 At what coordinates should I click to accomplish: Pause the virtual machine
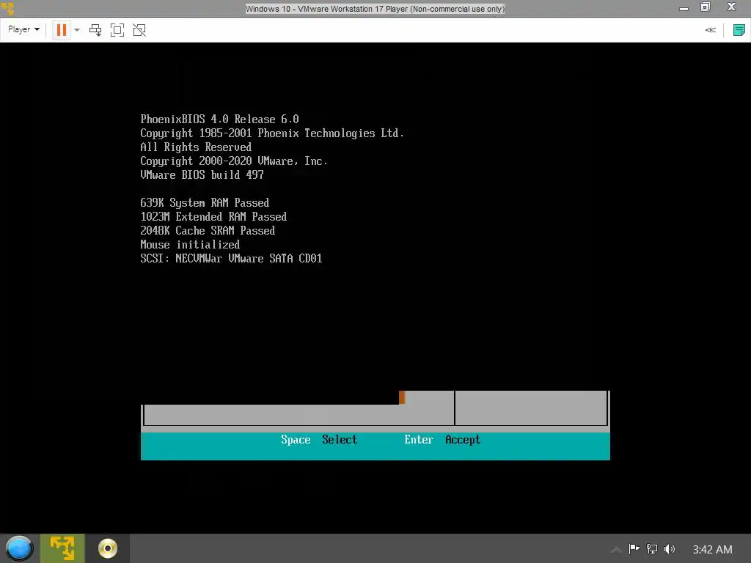[x=62, y=29]
